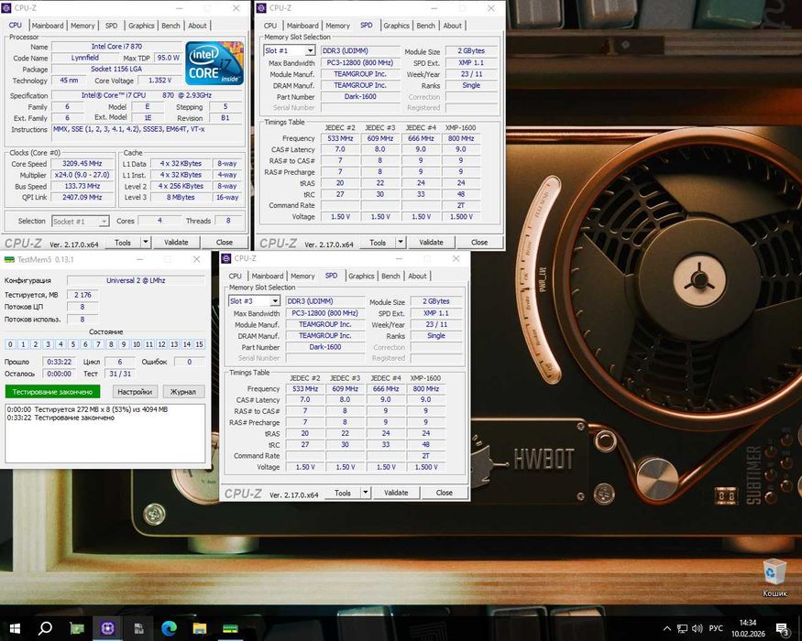
Task: Click РУС language indicator in tray
Action: point(716,628)
